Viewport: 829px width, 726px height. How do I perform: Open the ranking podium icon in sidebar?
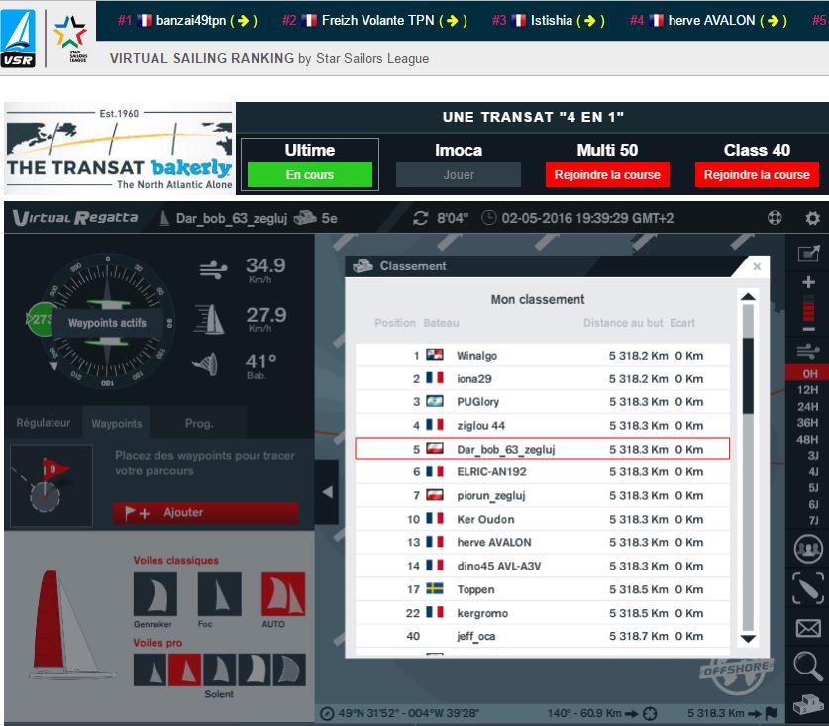pyautogui.click(x=808, y=704)
